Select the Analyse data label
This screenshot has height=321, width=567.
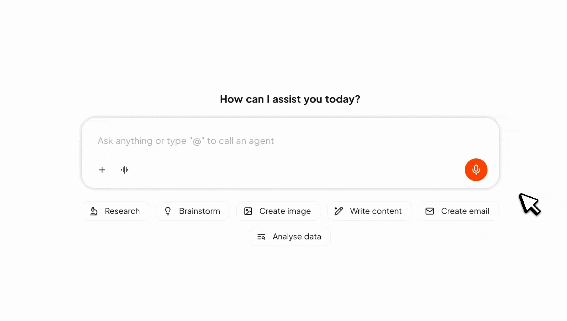click(x=297, y=237)
